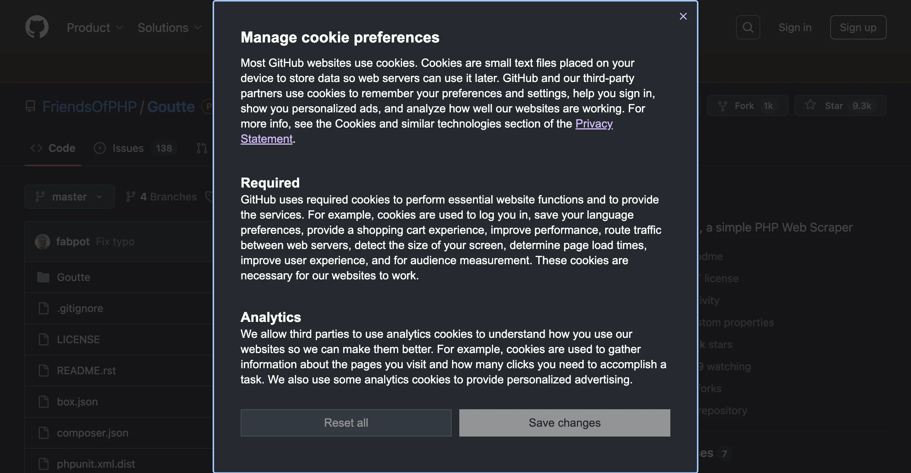Click the Fork repository icon
This screenshot has width=911, height=473.
(723, 106)
